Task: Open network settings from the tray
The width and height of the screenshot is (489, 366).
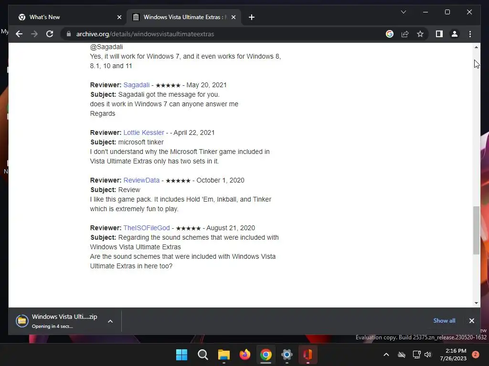Action: (416, 355)
